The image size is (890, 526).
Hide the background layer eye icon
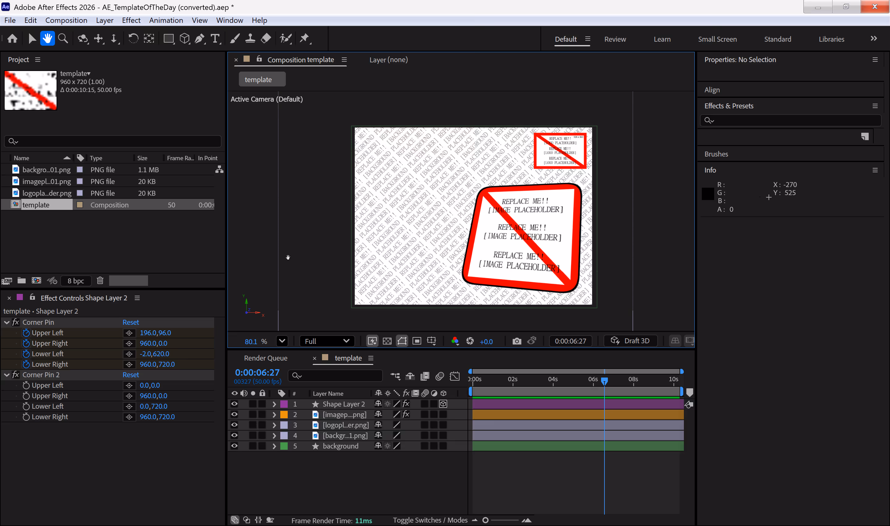pos(234,446)
